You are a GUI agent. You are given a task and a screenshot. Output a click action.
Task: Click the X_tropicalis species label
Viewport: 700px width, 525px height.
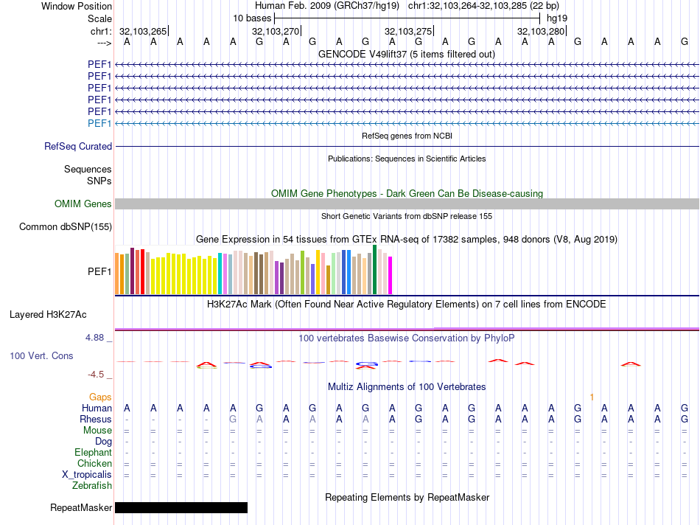point(87,475)
